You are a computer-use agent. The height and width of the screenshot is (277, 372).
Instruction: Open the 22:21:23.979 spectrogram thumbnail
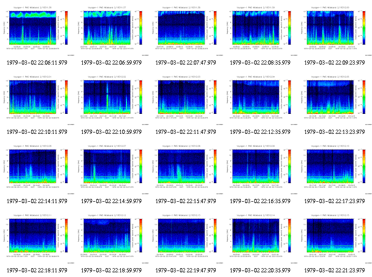click(335, 238)
